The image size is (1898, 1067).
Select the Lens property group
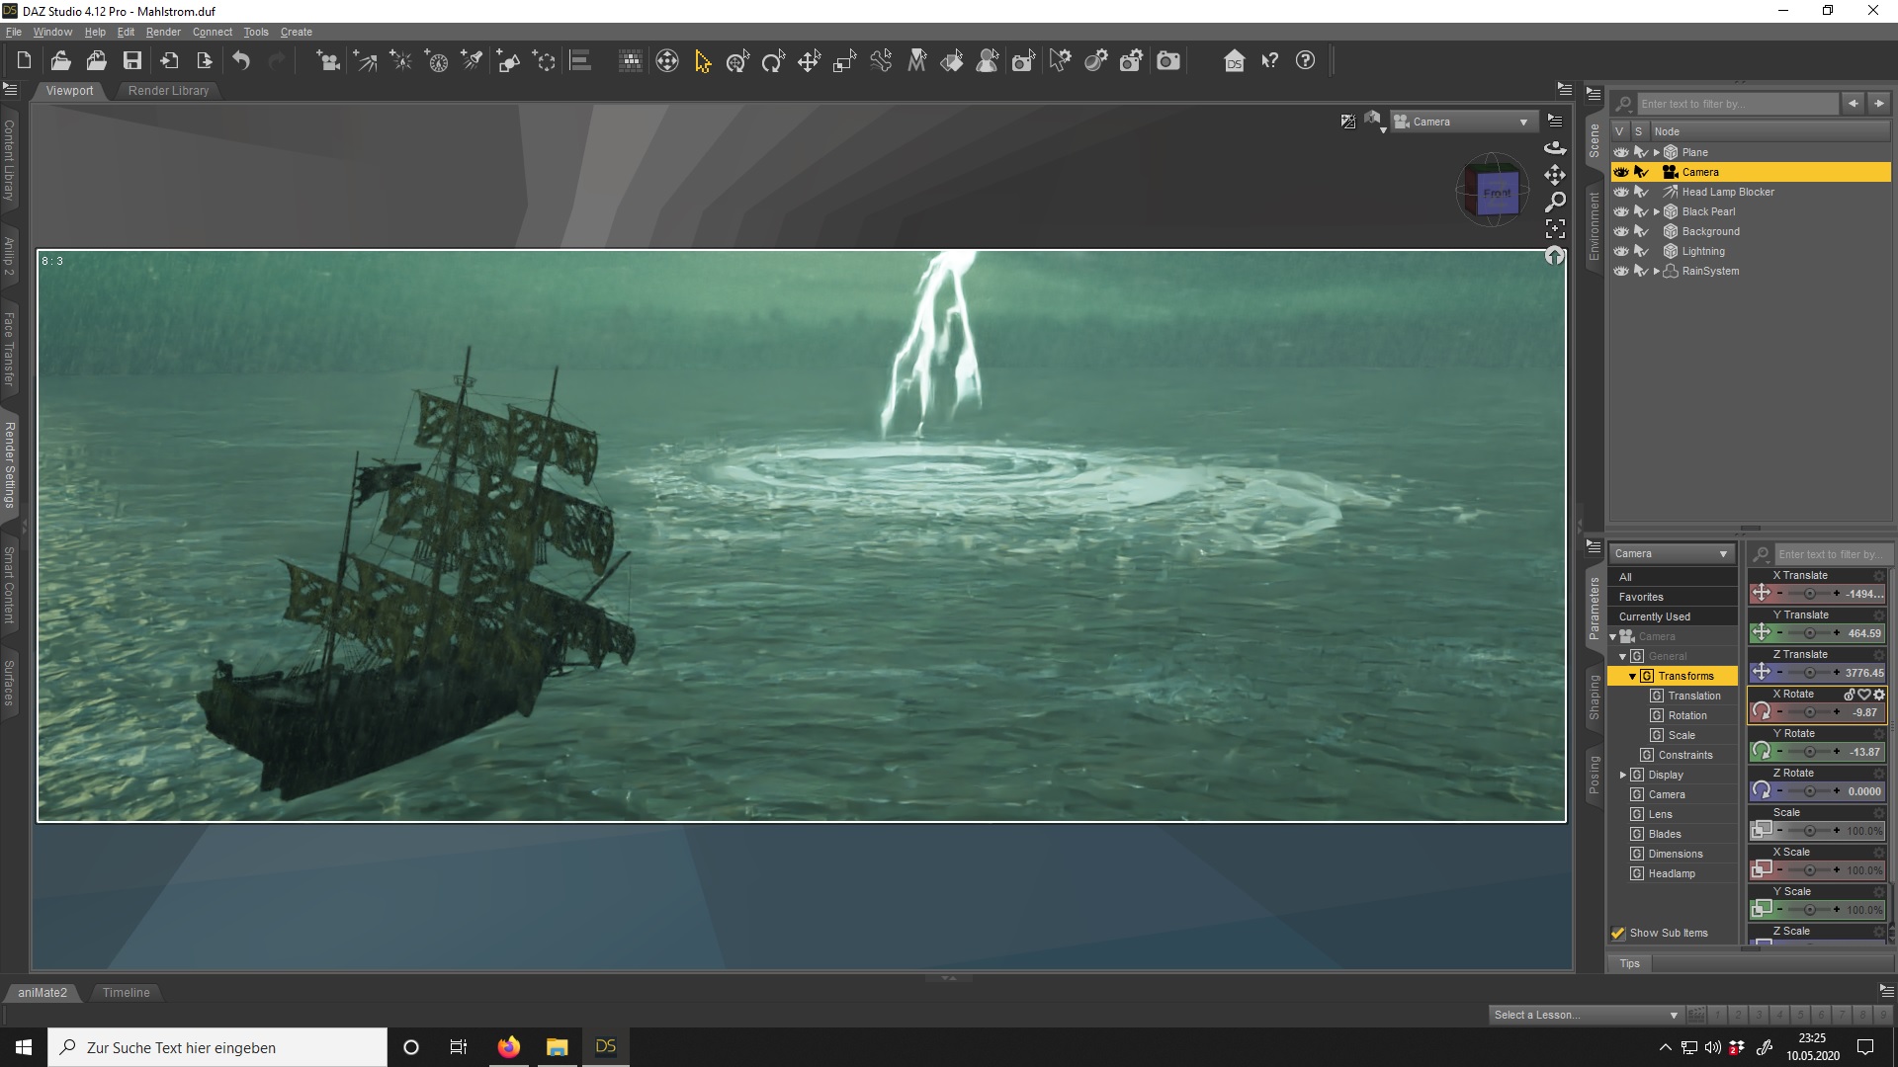point(1660,814)
